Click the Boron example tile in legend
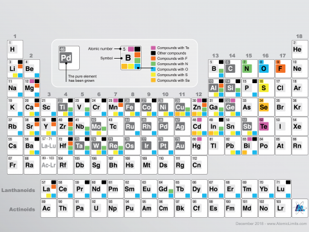 pos(131,58)
